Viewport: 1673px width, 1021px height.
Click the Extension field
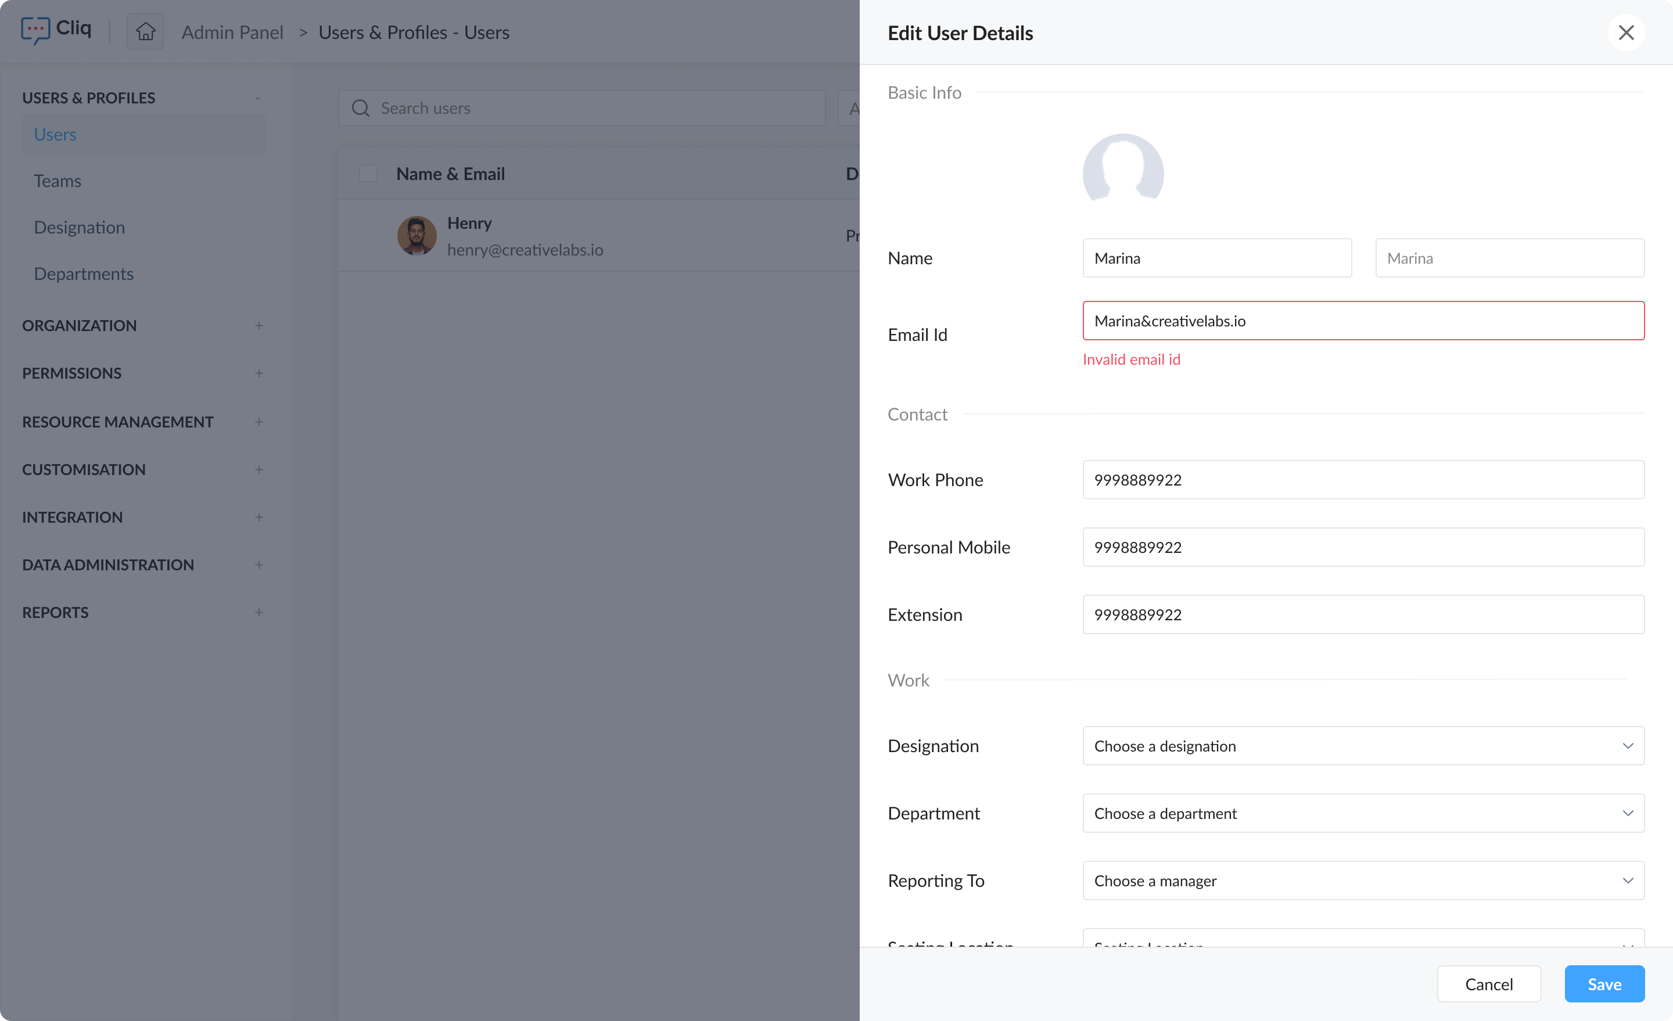click(1363, 614)
